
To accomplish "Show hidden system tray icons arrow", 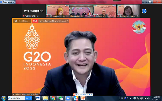I will click(x=130, y=98).
